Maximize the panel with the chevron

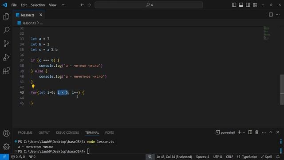coord(271,132)
